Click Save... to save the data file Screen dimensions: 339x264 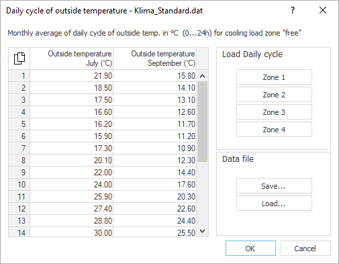[x=274, y=186]
